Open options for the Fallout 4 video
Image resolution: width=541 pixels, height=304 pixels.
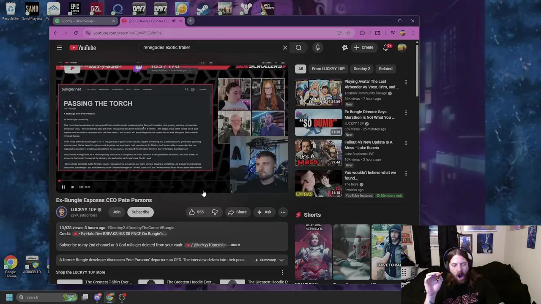click(406, 143)
